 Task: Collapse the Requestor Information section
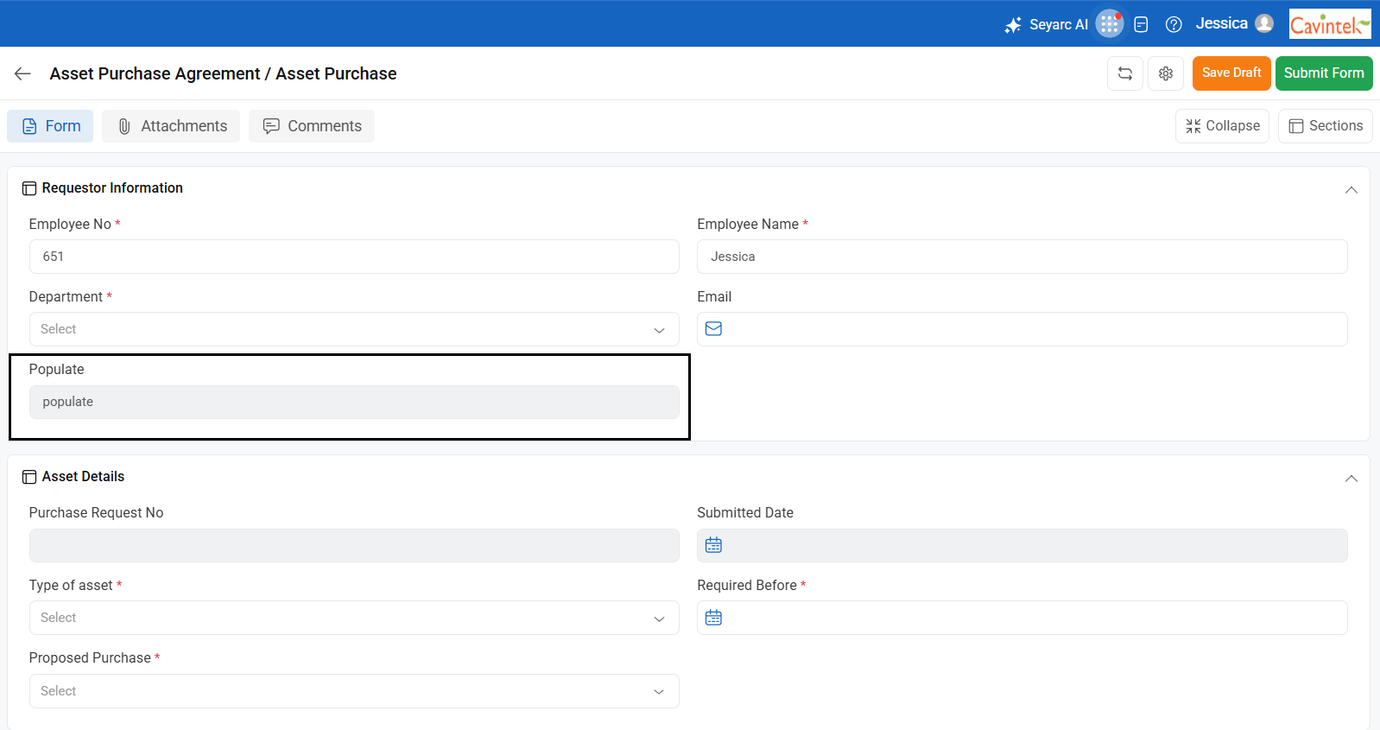click(x=1351, y=189)
